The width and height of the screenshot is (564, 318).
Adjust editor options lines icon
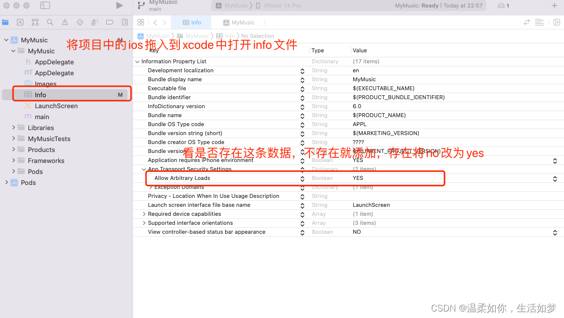[540, 22]
